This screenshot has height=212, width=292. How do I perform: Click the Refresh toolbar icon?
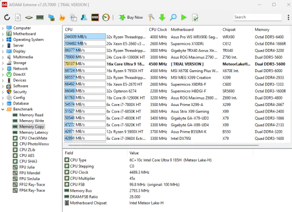click(x=7, y=18)
